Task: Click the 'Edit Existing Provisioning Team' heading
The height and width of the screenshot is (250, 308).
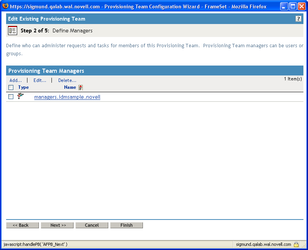Action: (47, 19)
